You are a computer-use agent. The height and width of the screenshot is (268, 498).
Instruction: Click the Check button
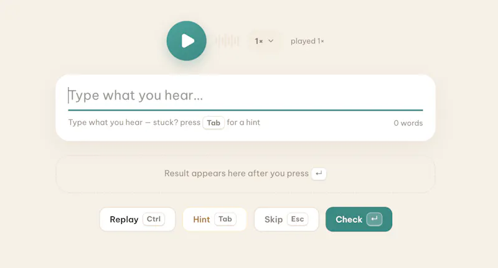359,219
